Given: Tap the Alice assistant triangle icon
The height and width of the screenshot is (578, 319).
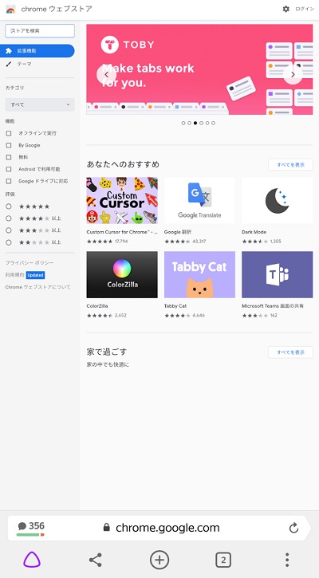Looking at the screenshot, I should pyautogui.click(x=32, y=560).
